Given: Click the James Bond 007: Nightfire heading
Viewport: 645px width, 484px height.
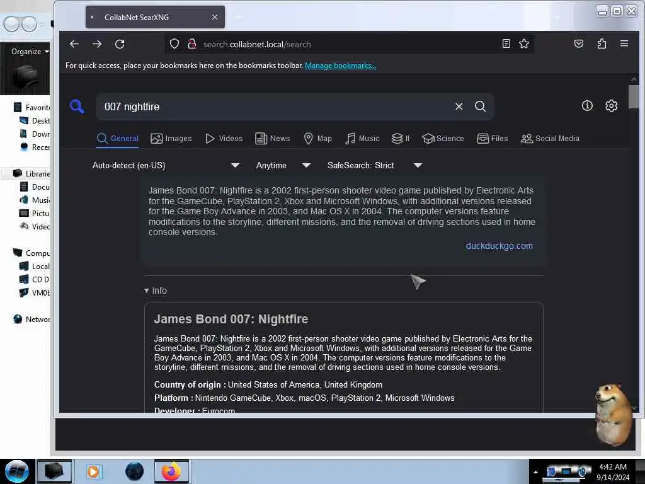Looking at the screenshot, I should [x=231, y=319].
